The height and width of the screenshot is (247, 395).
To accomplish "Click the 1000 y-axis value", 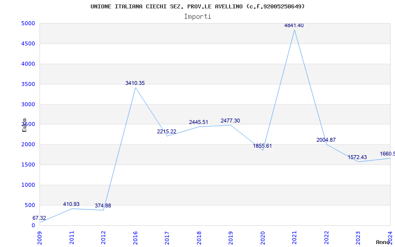I will click(x=28, y=185).
